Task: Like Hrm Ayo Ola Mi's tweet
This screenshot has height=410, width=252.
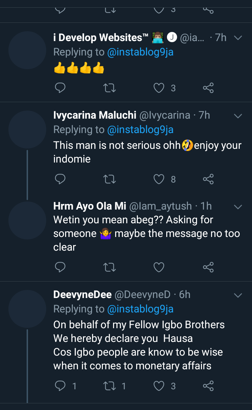Action: (159, 267)
